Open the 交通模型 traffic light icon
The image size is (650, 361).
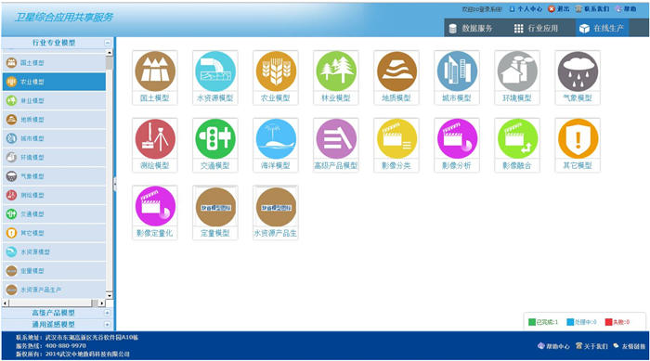click(x=215, y=145)
